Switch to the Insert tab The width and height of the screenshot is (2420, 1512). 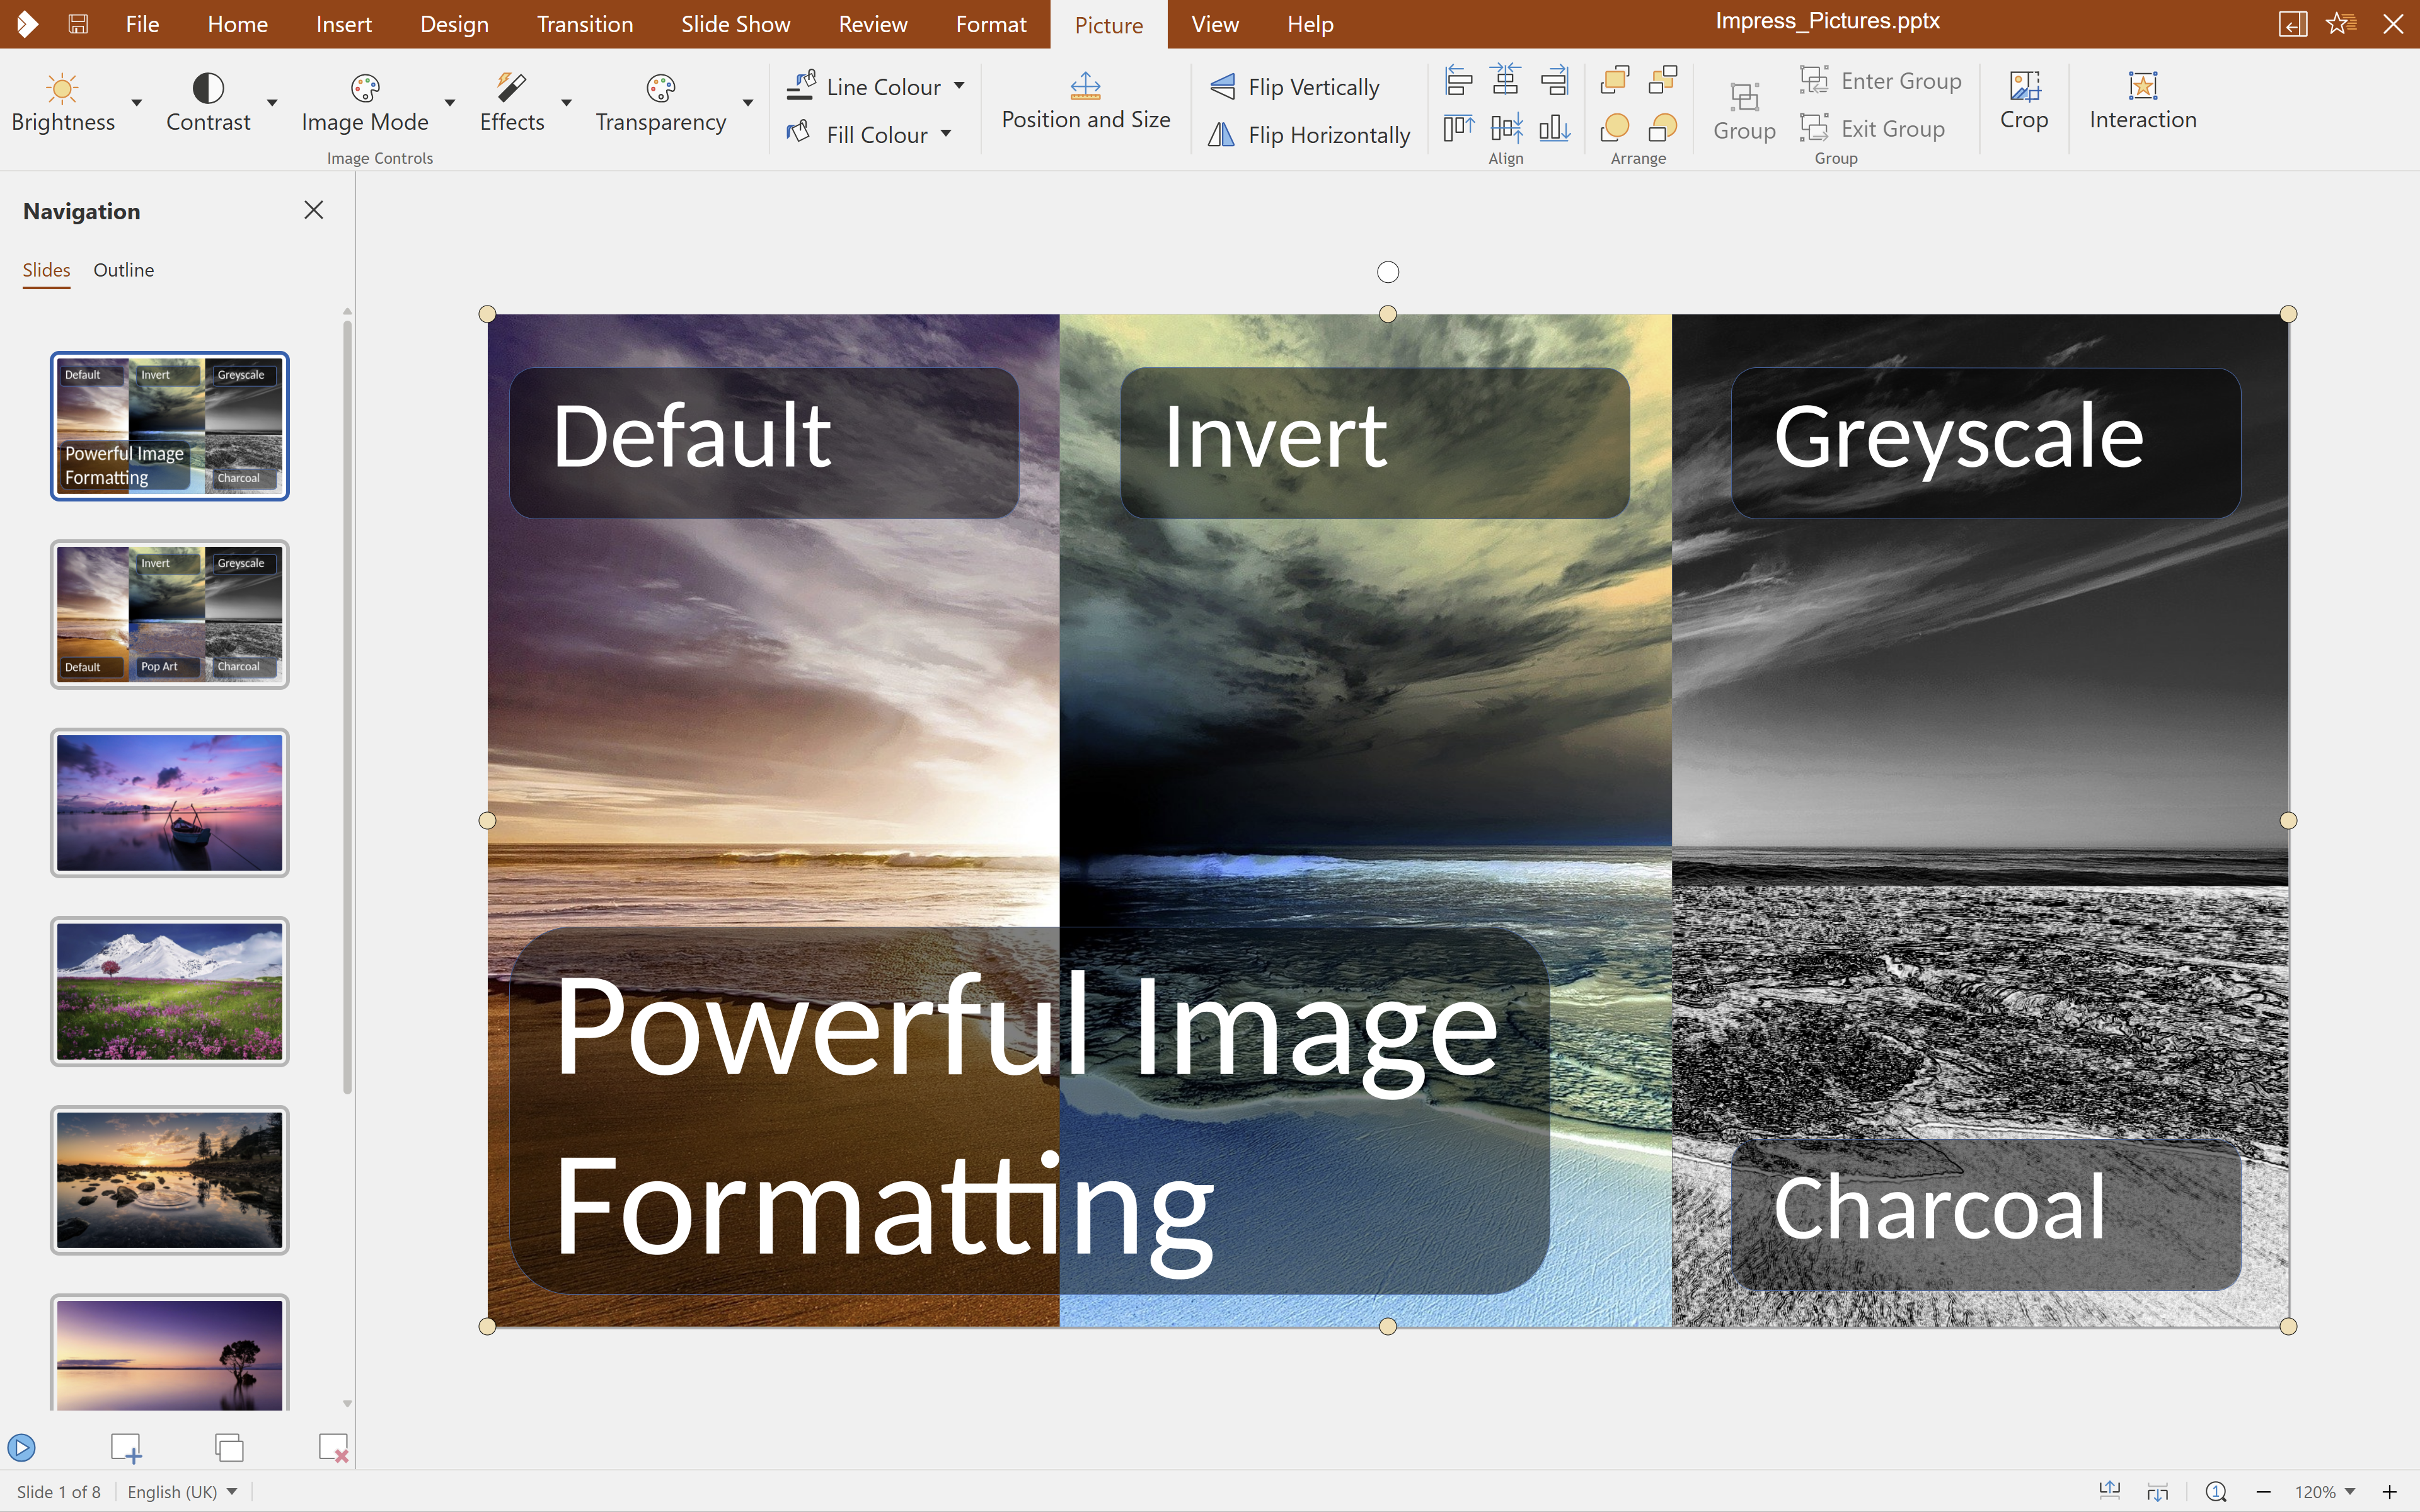point(344,24)
